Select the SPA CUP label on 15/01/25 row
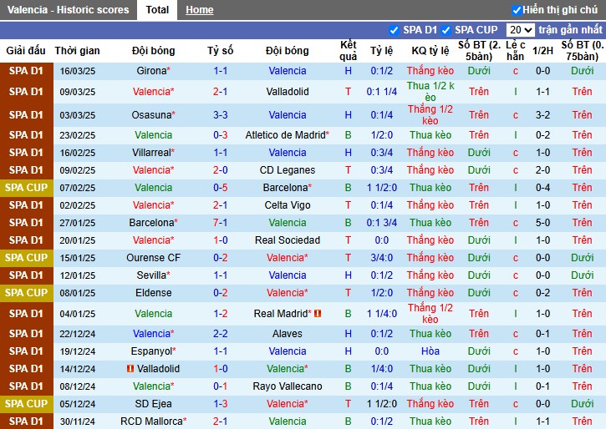The height and width of the screenshot is (429, 606). (26, 258)
